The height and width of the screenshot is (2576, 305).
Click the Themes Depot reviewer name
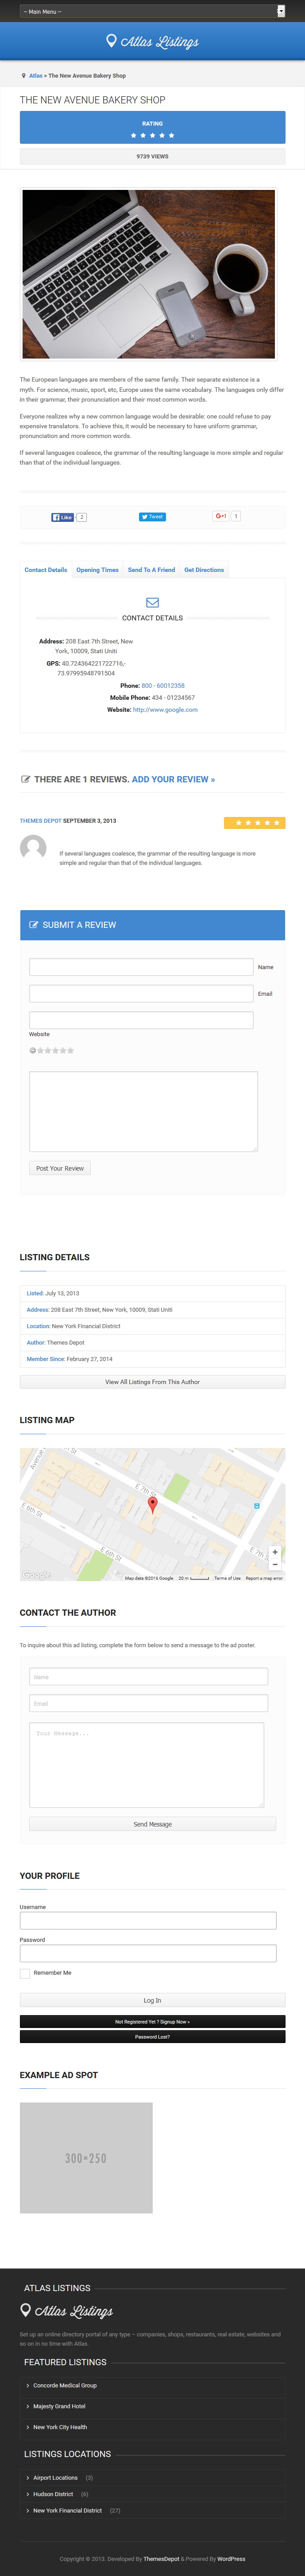pos(41,821)
